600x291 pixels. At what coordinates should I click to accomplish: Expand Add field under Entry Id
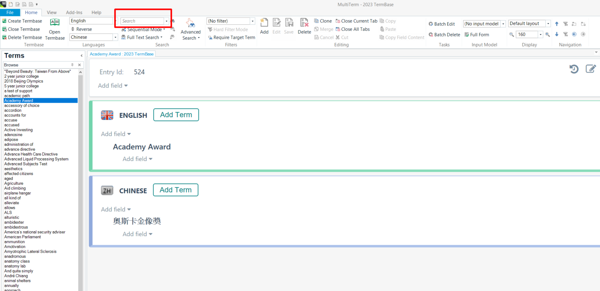coord(113,86)
